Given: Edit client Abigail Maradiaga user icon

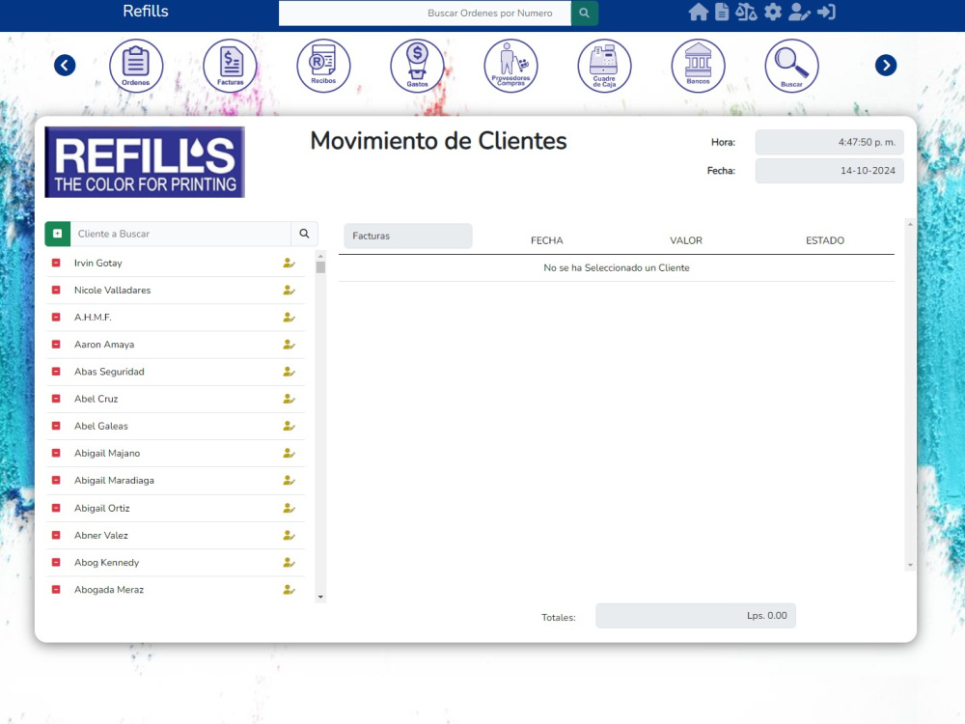Looking at the screenshot, I should 289,480.
